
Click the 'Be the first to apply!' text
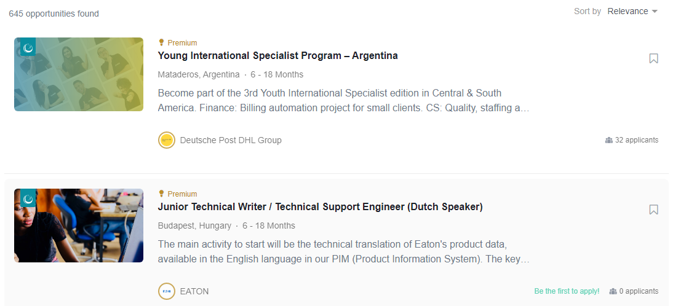[x=567, y=291]
